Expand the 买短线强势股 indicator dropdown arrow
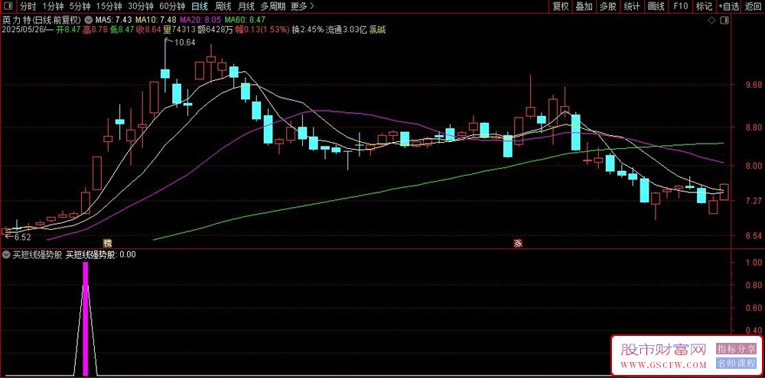765x378 pixels. (x=6, y=254)
